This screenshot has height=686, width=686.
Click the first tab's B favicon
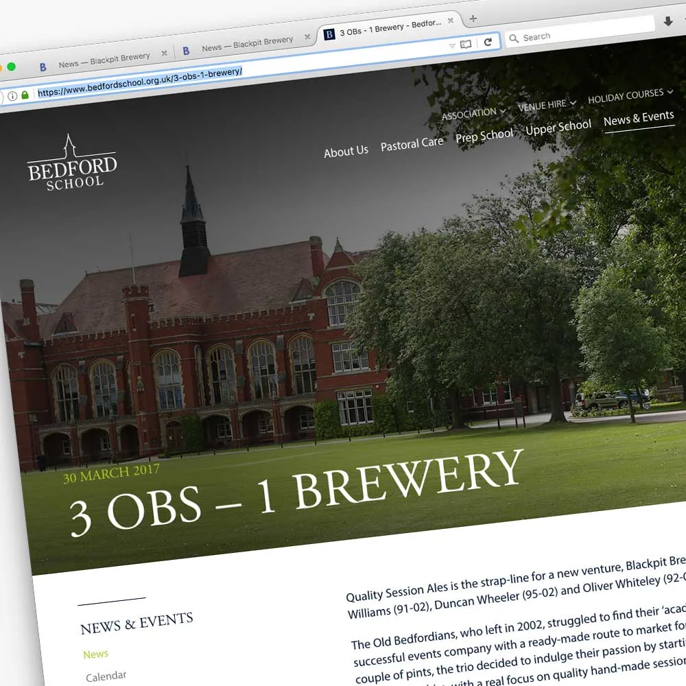(x=43, y=67)
